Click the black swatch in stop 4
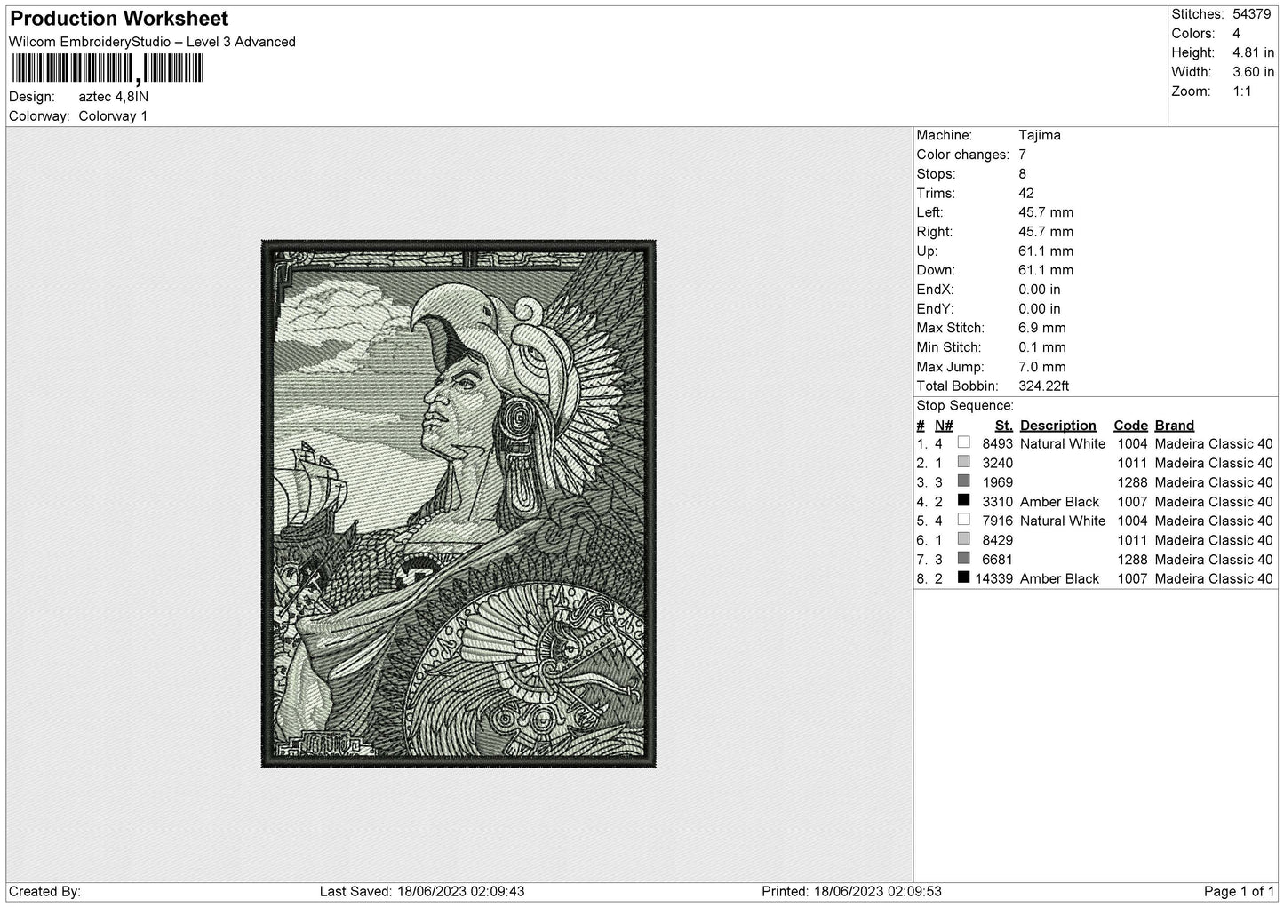Viewport: 1284px width, 907px height. (x=964, y=500)
